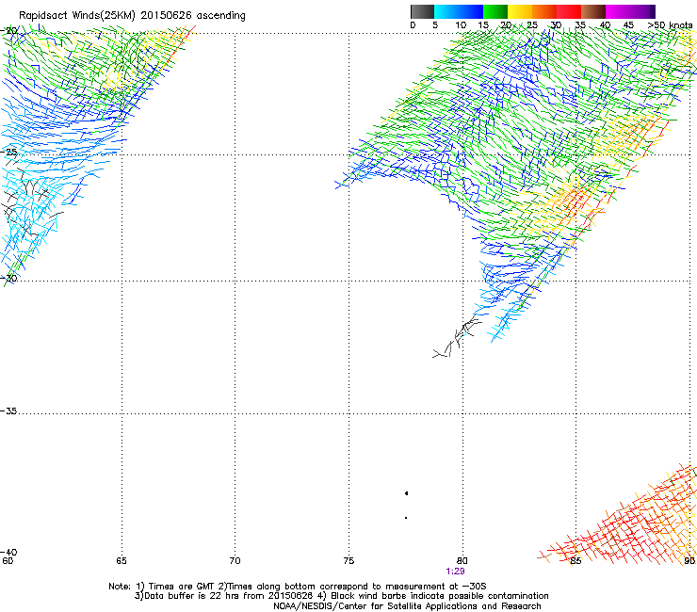Image resolution: width=697 pixels, height=612 pixels.
Task: Click the longitude label '80' on the axis
Action: [x=462, y=561]
